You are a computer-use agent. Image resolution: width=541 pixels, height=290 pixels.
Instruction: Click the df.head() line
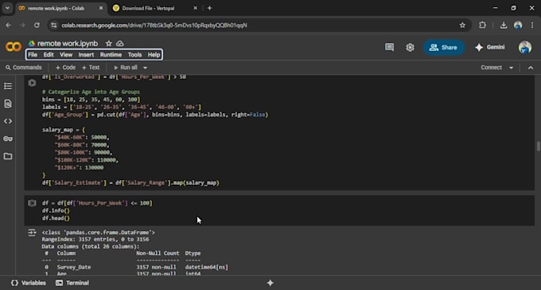(56, 218)
